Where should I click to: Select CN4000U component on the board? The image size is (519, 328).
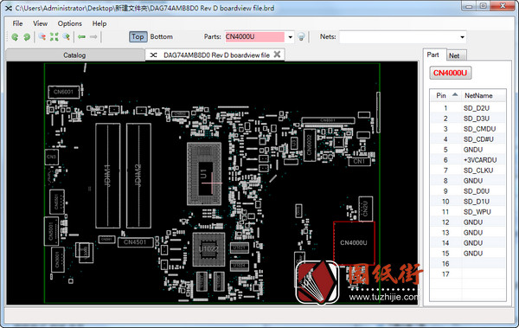(x=354, y=243)
